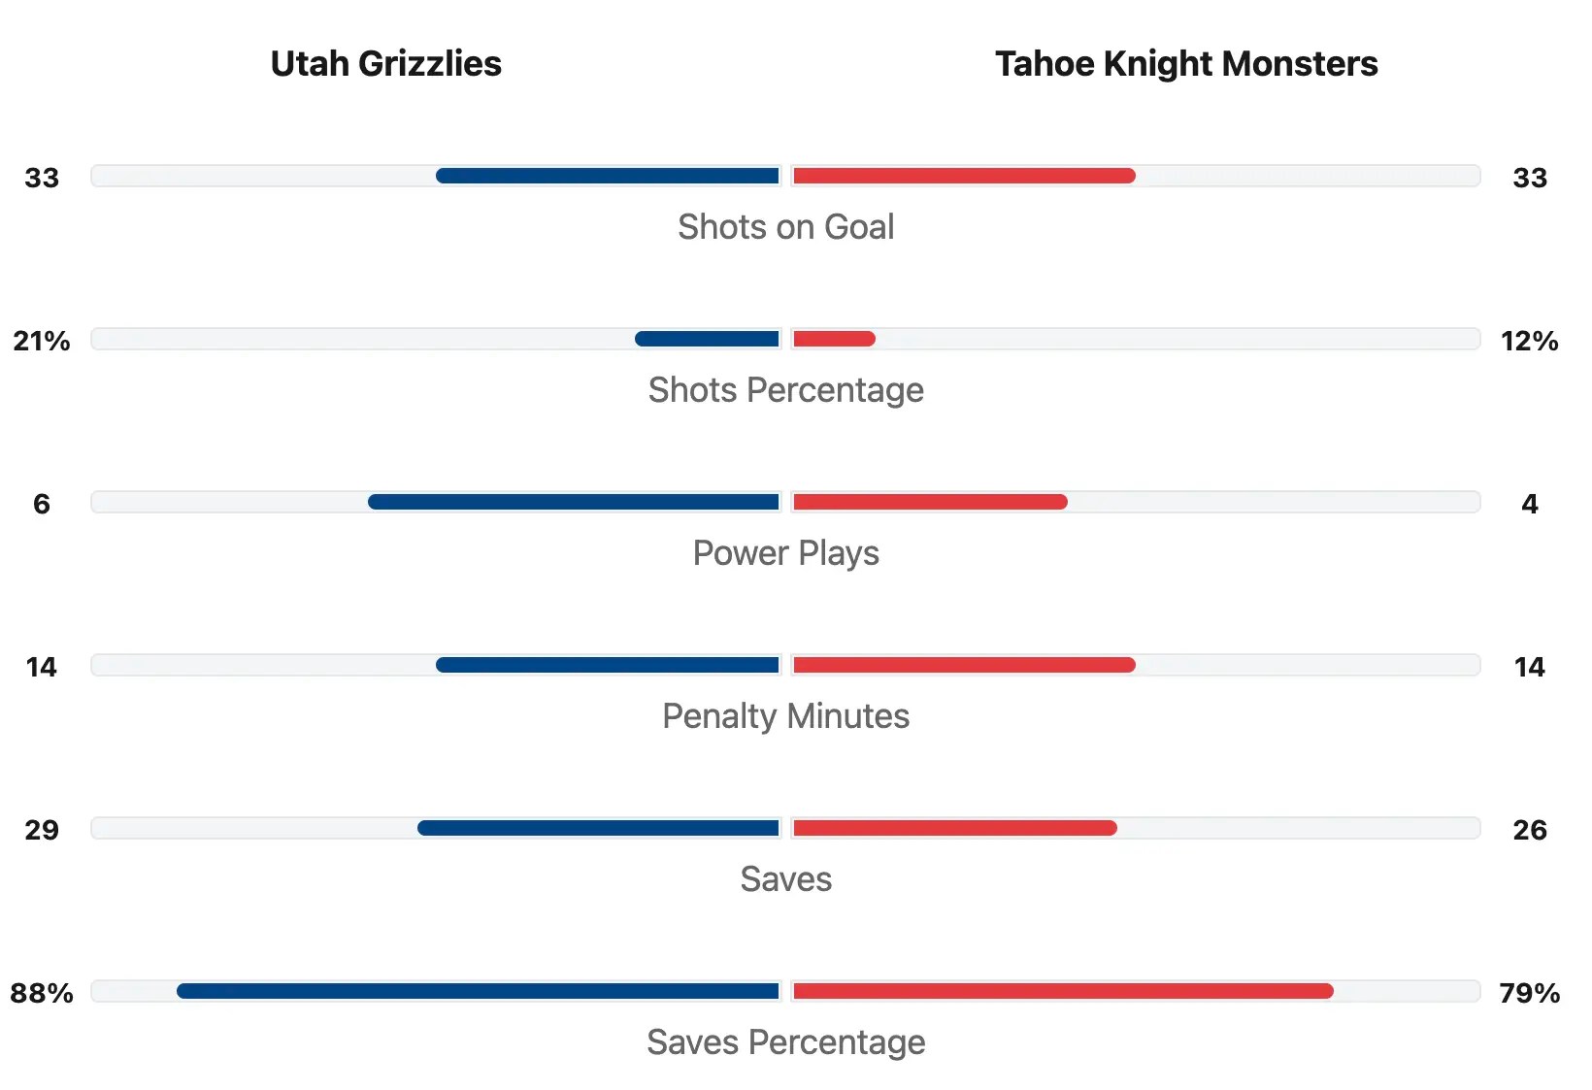Select the Penalty Minutes label

[x=785, y=716]
